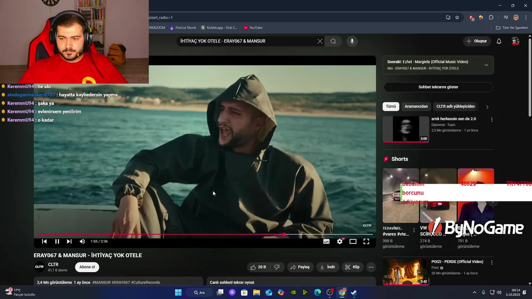The width and height of the screenshot is (532, 299).
Task: Click Sohbet tekrarını göster button
Action: coord(438,87)
